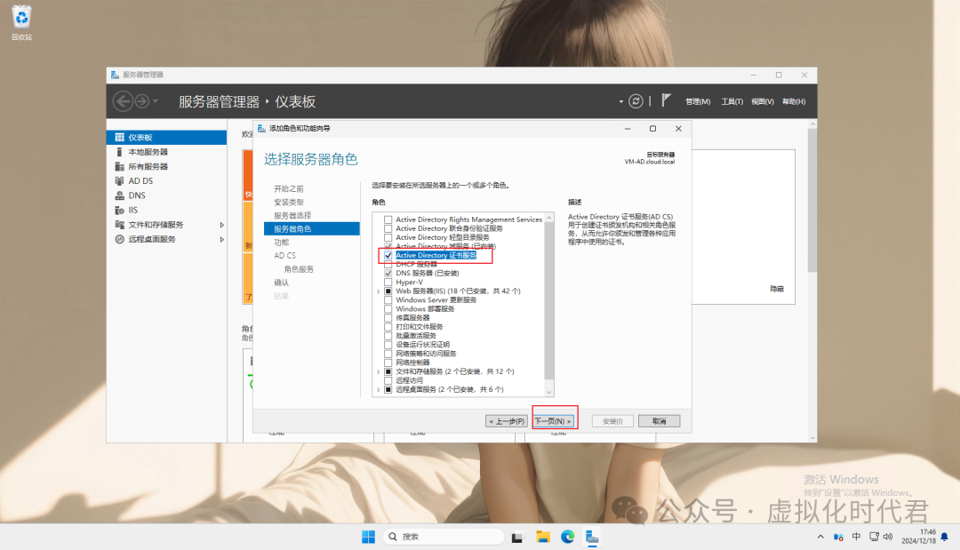Image resolution: width=960 pixels, height=550 pixels.
Task: Check Windows Server 更新服务 checkbox
Action: click(x=388, y=299)
